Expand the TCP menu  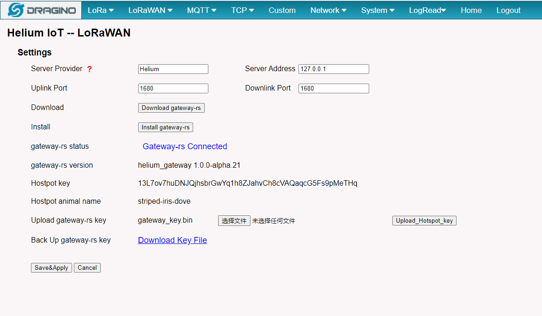coord(242,10)
